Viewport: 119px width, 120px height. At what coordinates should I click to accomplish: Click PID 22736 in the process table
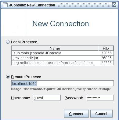click(106, 63)
